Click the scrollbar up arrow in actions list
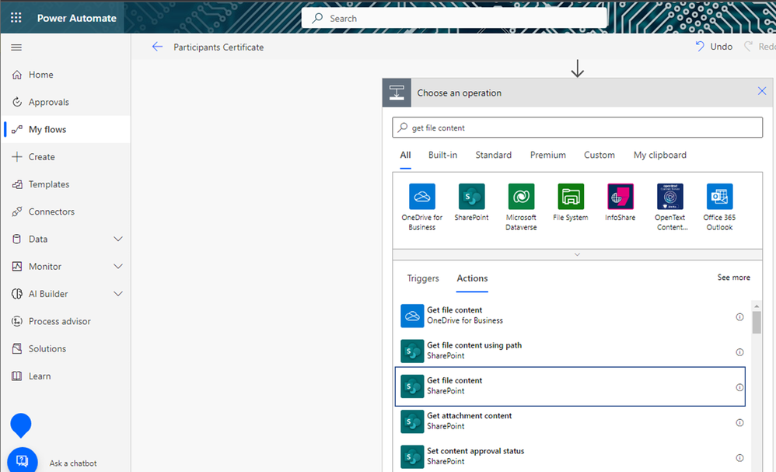This screenshot has height=472, width=776. [757, 306]
